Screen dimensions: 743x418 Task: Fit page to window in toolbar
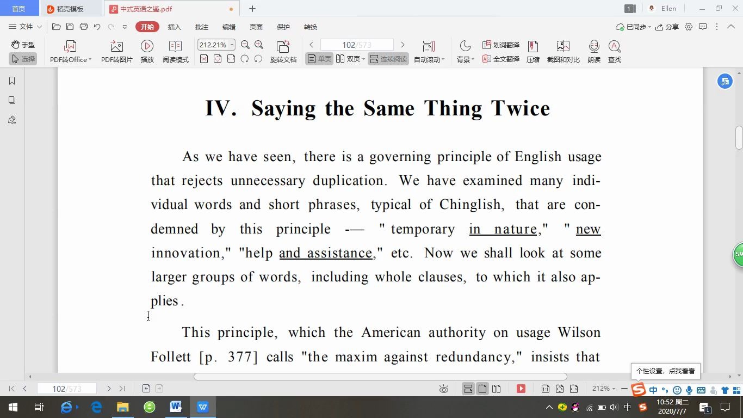(x=218, y=59)
